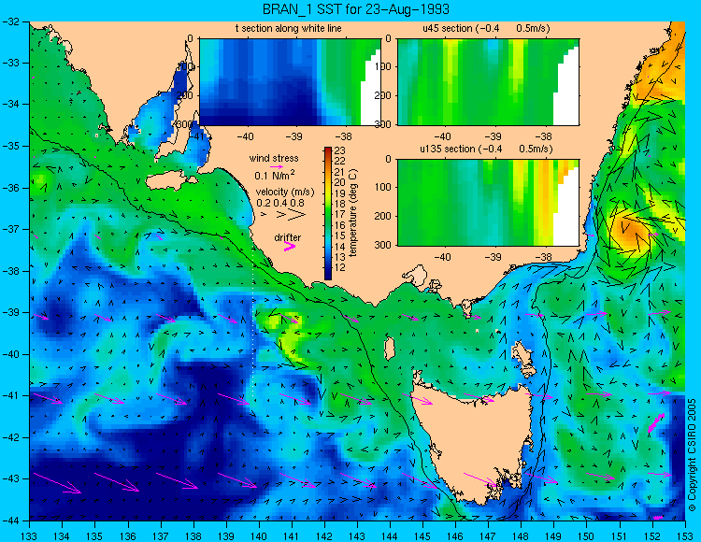Click depth label "100" on the u45 section
Image resolution: width=701 pixels, height=542 pixels.
pyautogui.click(x=384, y=66)
